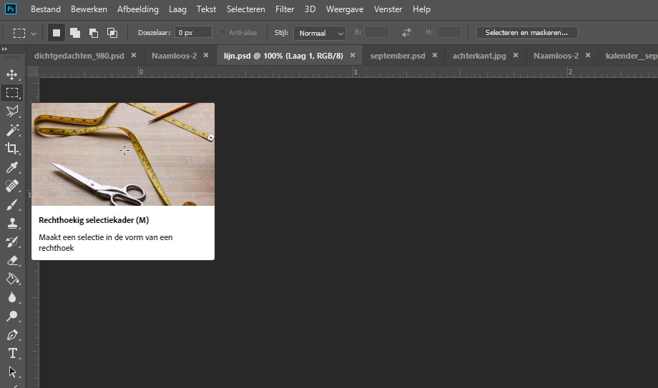This screenshot has height=388, width=658.
Task: Switch to dichtgedachten_980.psd tab
Action: [79, 55]
